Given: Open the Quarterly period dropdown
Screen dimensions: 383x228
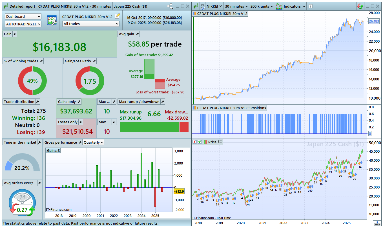Looking at the screenshot, I should (x=93, y=142).
